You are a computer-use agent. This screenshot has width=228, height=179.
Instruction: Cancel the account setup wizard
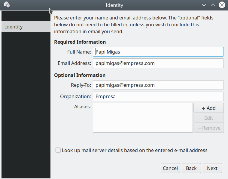click(170, 168)
